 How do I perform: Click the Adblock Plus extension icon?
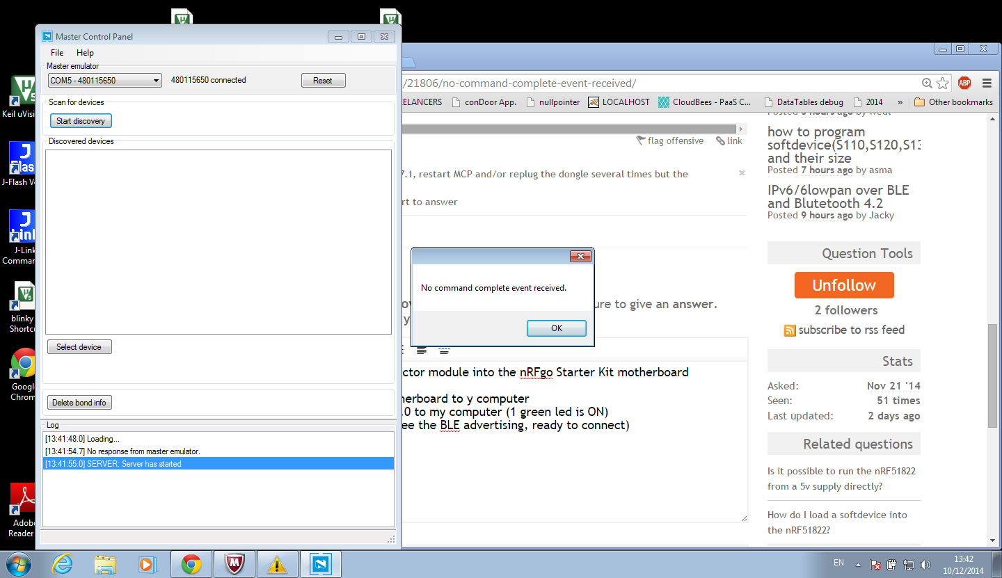[x=964, y=83]
